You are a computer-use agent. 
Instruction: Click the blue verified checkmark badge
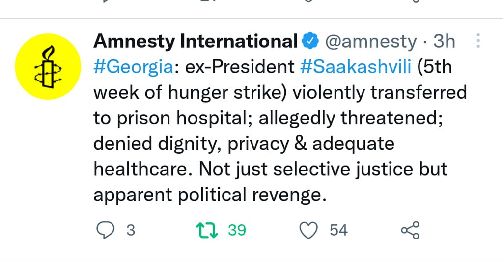310,42
